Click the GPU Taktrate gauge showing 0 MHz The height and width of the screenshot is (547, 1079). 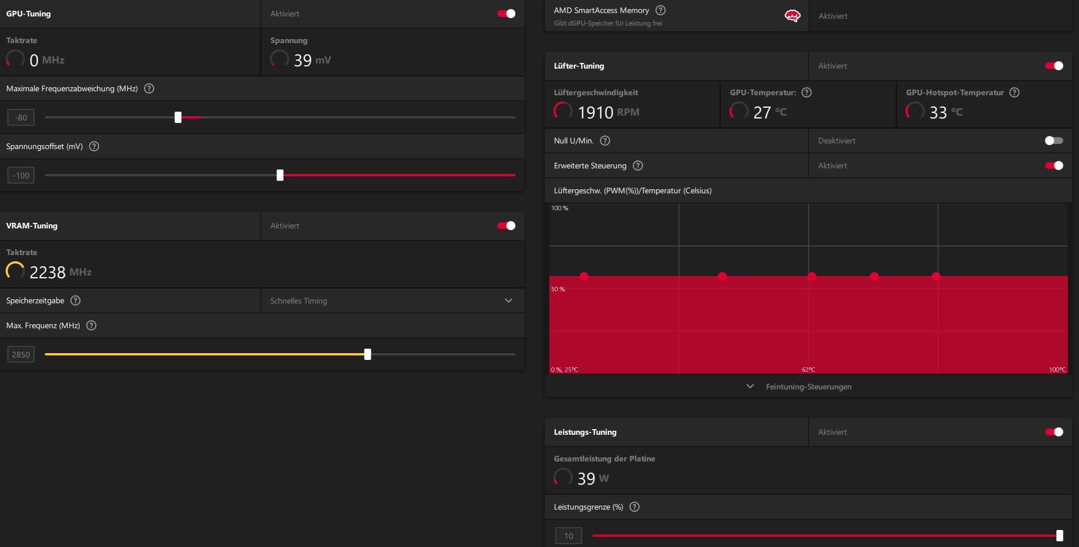tap(15, 59)
